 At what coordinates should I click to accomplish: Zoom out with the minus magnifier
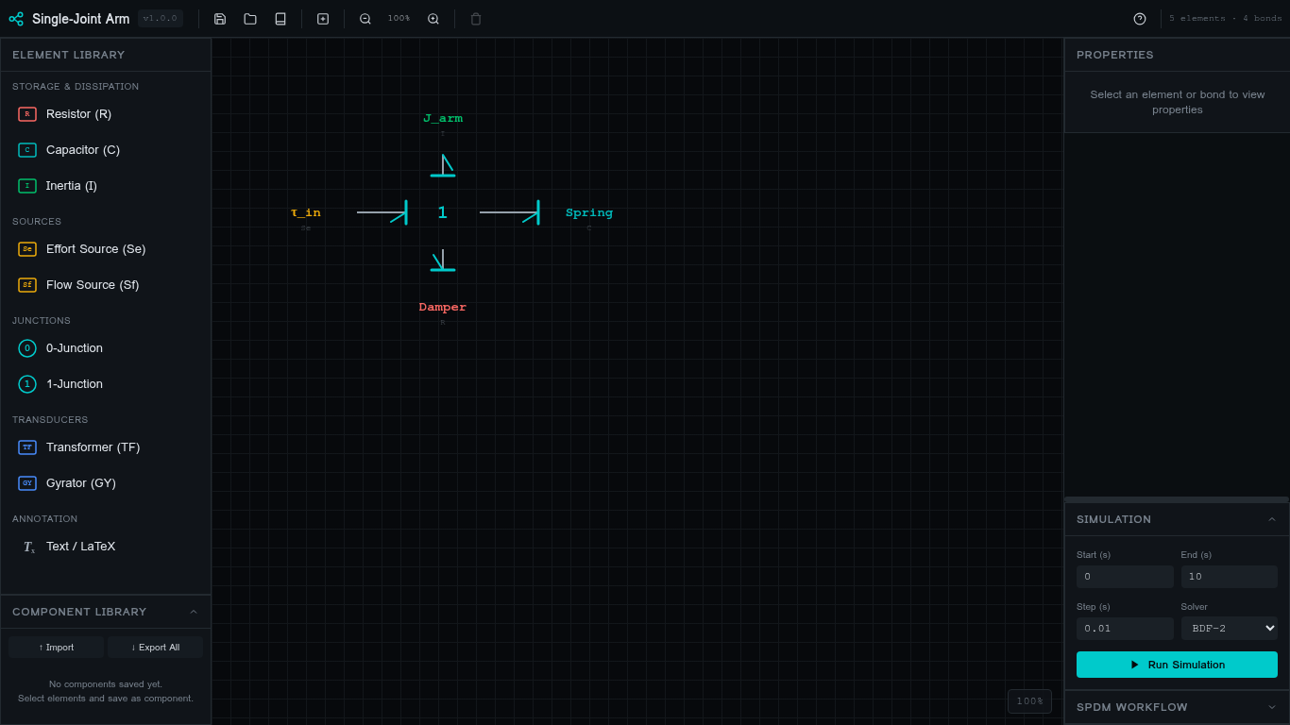pos(365,19)
